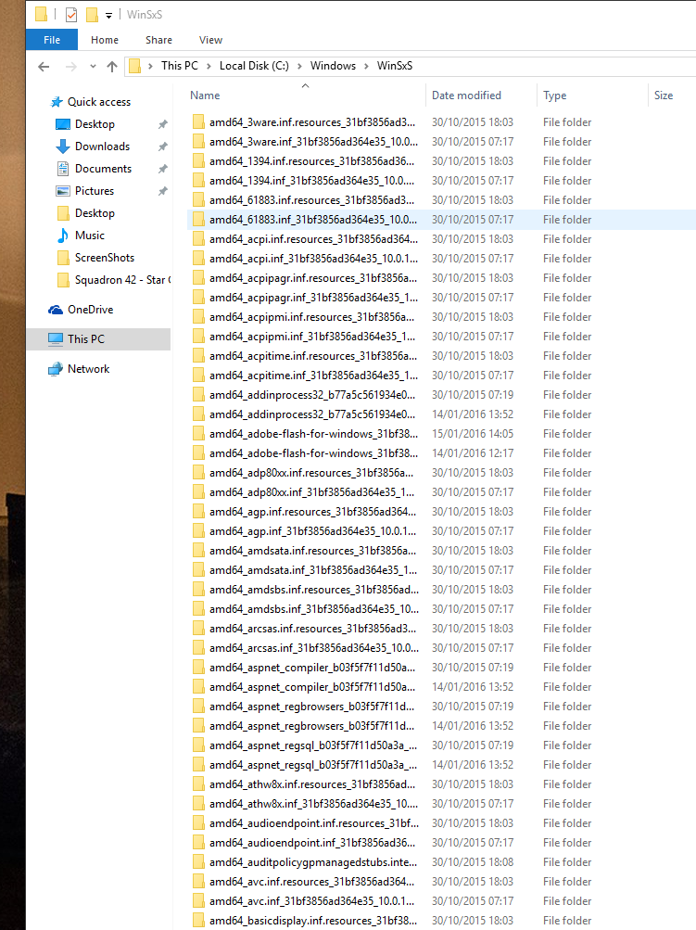Click the folder icon in address bar
Screen dimensions: 696x930
click(x=135, y=66)
